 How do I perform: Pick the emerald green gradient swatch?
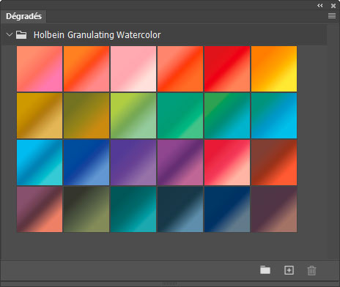pyautogui.click(x=180, y=116)
